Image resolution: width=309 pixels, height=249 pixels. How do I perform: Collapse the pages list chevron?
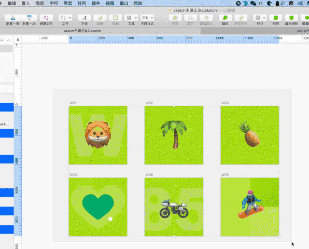click(8, 40)
